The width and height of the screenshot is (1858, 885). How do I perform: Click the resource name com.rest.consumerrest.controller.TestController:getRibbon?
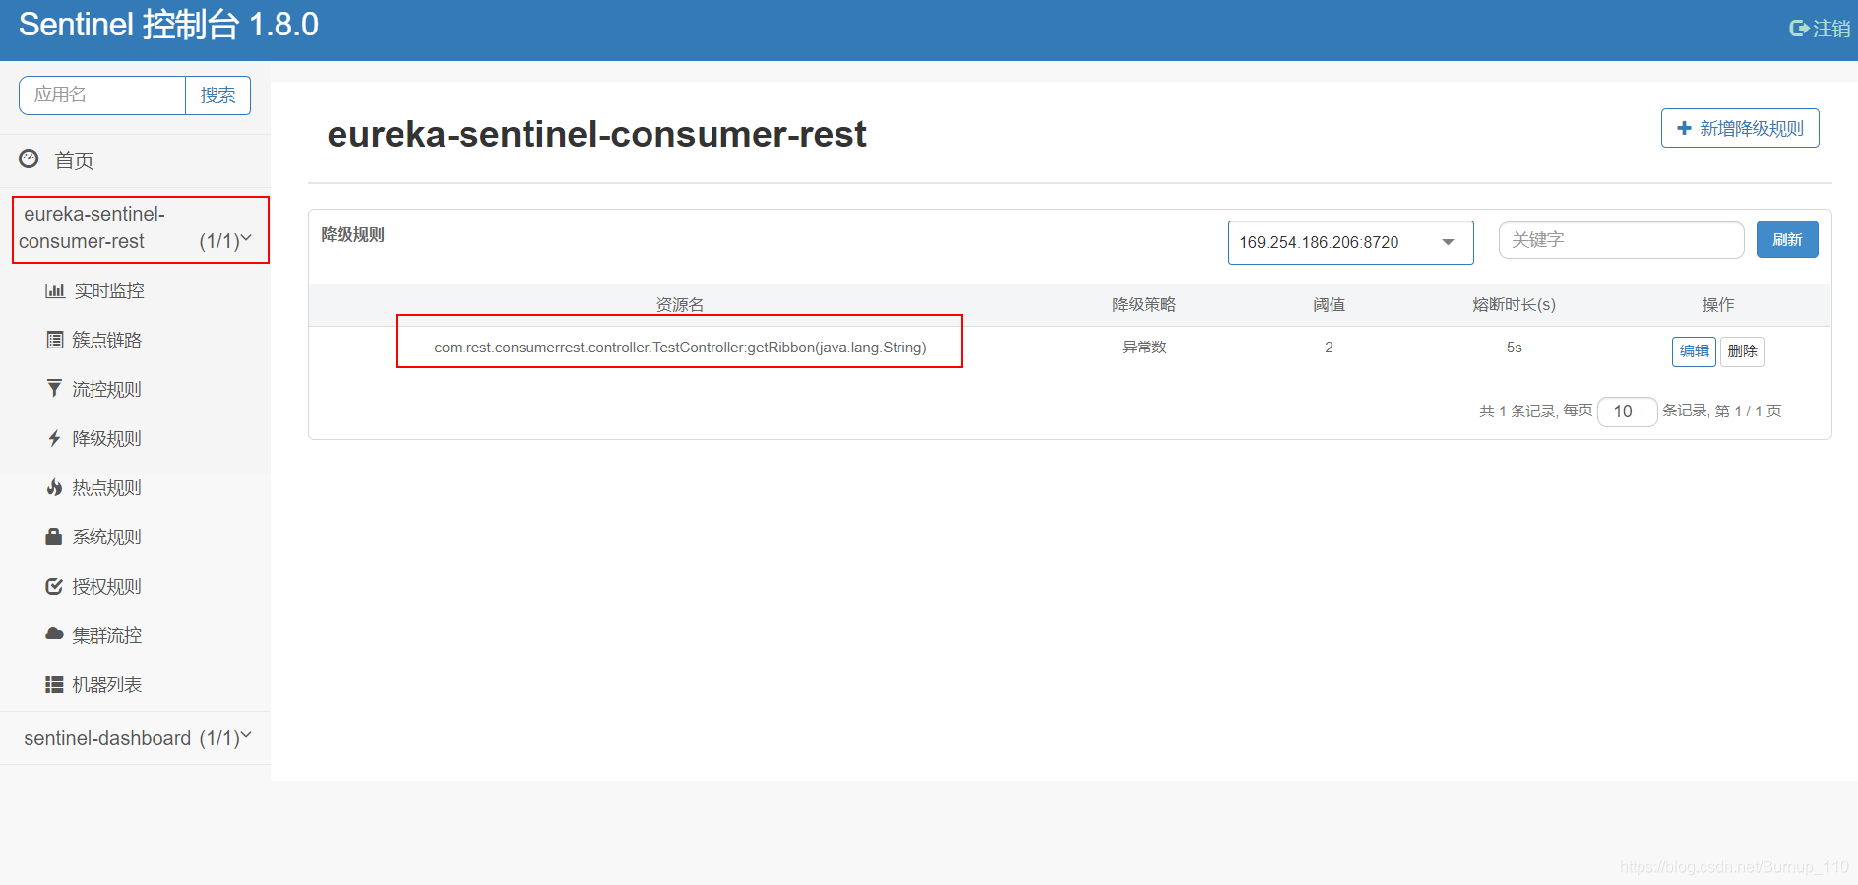tap(680, 348)
